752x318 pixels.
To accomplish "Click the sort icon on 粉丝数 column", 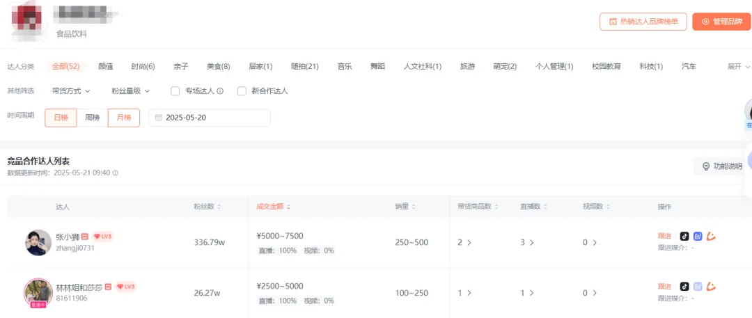I will point(220,207).
